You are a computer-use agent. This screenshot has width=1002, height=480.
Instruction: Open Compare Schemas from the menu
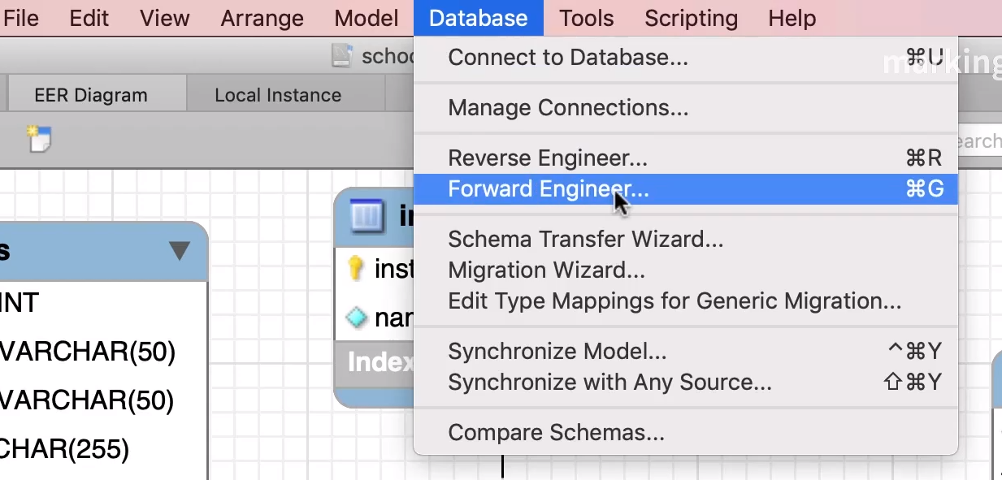(x=556, y=433)
